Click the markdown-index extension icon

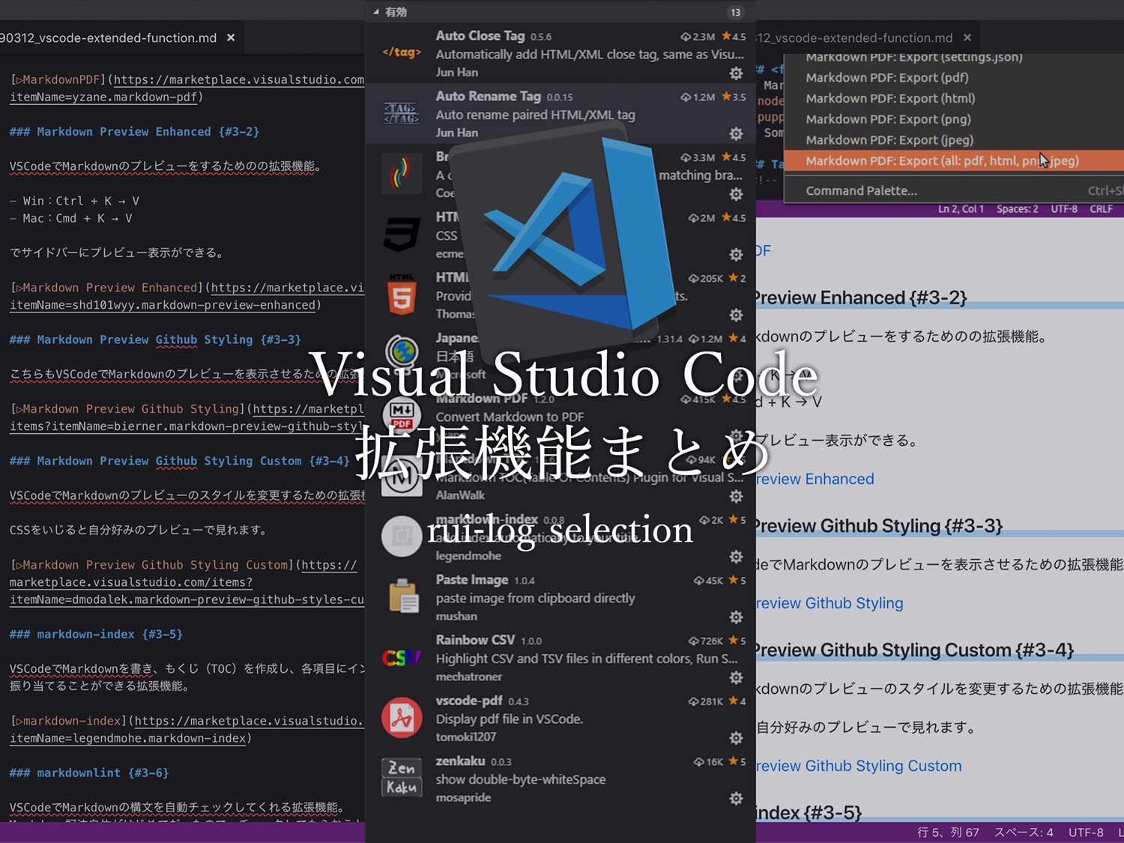click(x=402, y=537)
